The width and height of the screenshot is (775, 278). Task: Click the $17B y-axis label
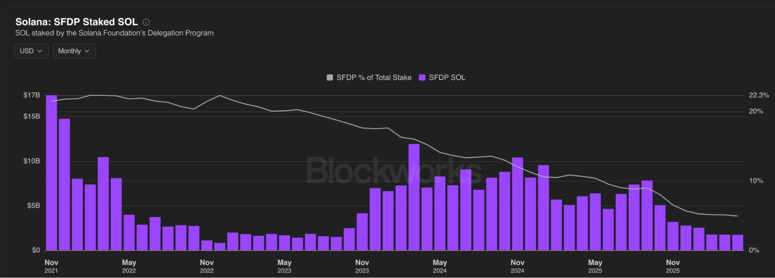(32, 95)
